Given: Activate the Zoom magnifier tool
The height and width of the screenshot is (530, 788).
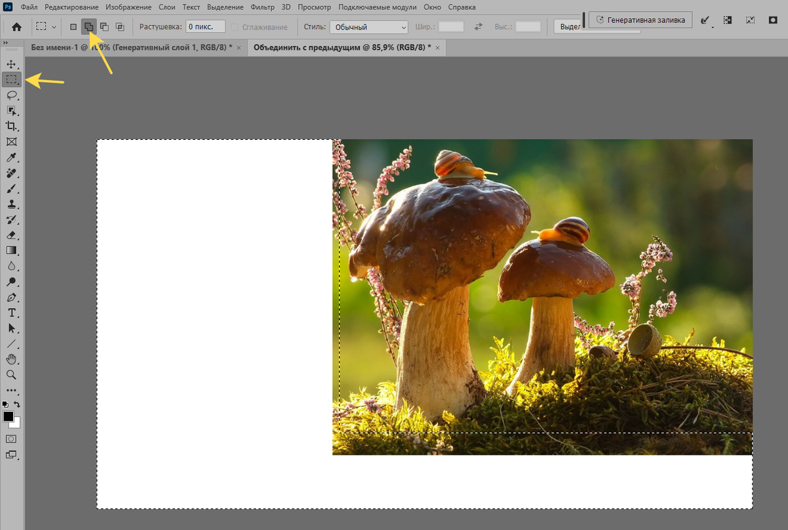Looking at the screenshot, I should (x=11, y=374).
